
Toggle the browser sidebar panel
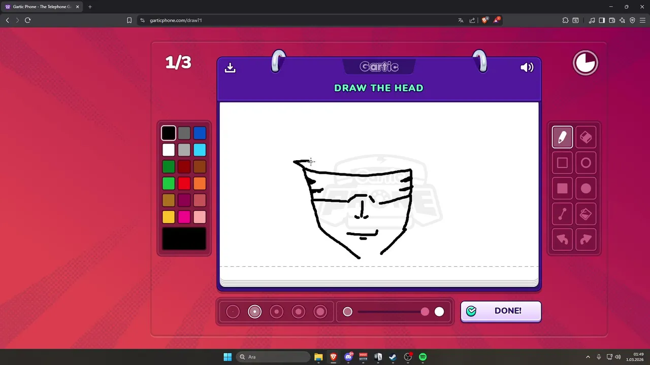[602, 20]
